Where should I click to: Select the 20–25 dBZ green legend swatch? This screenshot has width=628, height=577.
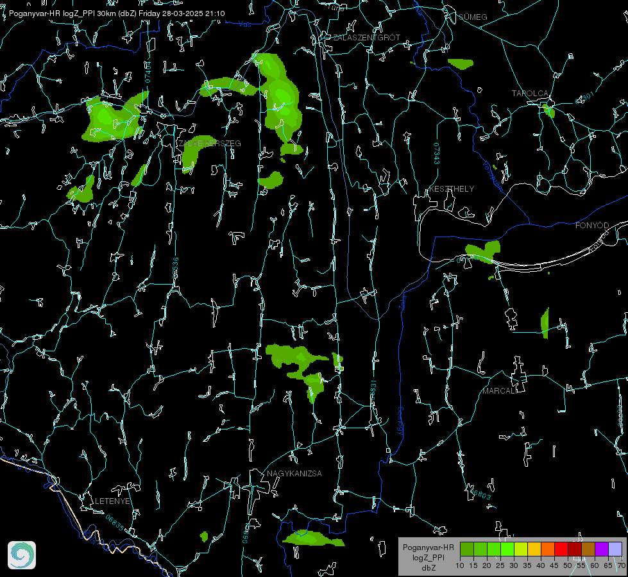pos(494,549)
